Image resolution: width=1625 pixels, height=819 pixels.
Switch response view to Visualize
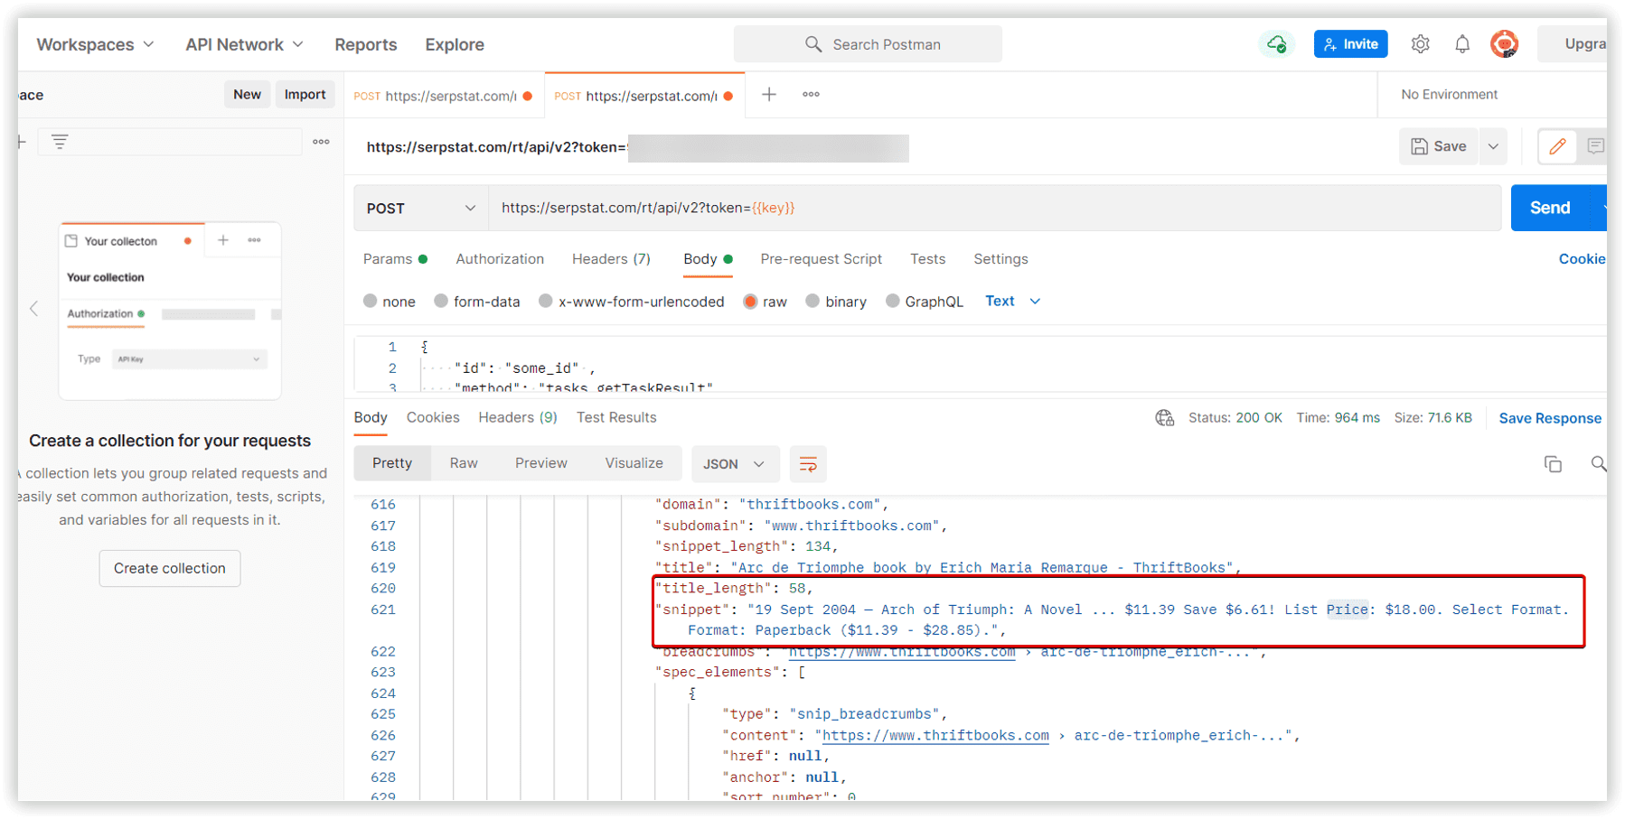(634, 463)
